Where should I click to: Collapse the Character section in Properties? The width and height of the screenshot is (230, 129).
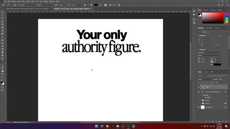[x=198, y=49]
